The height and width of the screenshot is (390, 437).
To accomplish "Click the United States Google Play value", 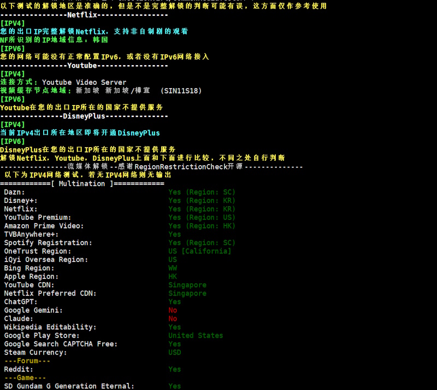I will 196,335.
